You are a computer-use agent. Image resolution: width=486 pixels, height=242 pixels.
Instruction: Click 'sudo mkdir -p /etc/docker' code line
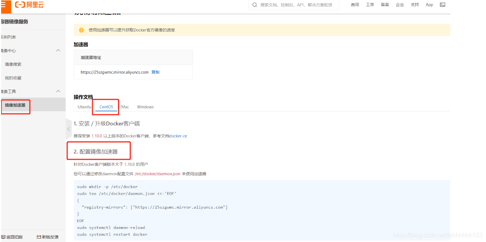pos(107,186)
